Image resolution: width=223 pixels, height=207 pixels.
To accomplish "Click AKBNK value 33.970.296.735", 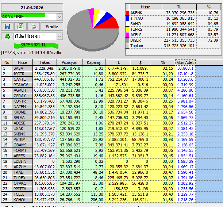I will (x=180, y=13).
